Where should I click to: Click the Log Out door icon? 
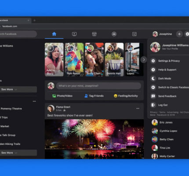(153, 105)
